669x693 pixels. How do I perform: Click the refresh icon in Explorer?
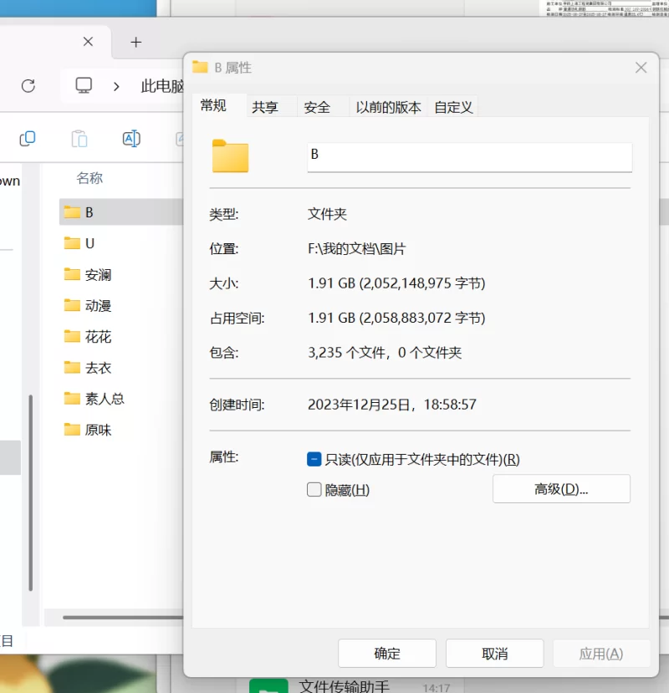[28, 85]
